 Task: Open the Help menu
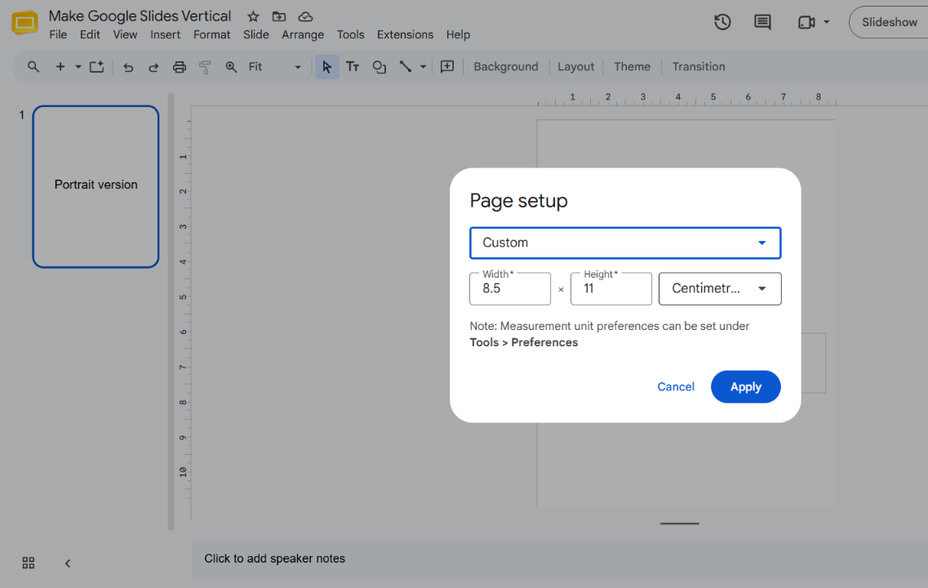point(458,35)
